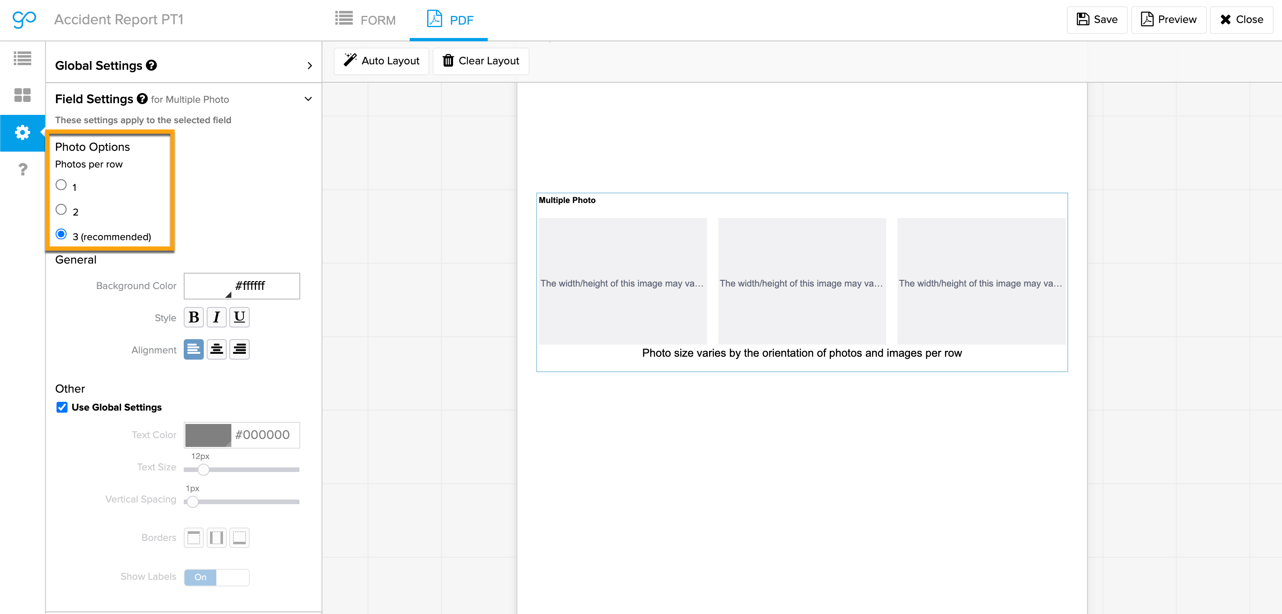The width and height of the screenshot is (1282, 614).
Task: Select 3 (recommended) photos per row
Action: [x=61, y=234]
